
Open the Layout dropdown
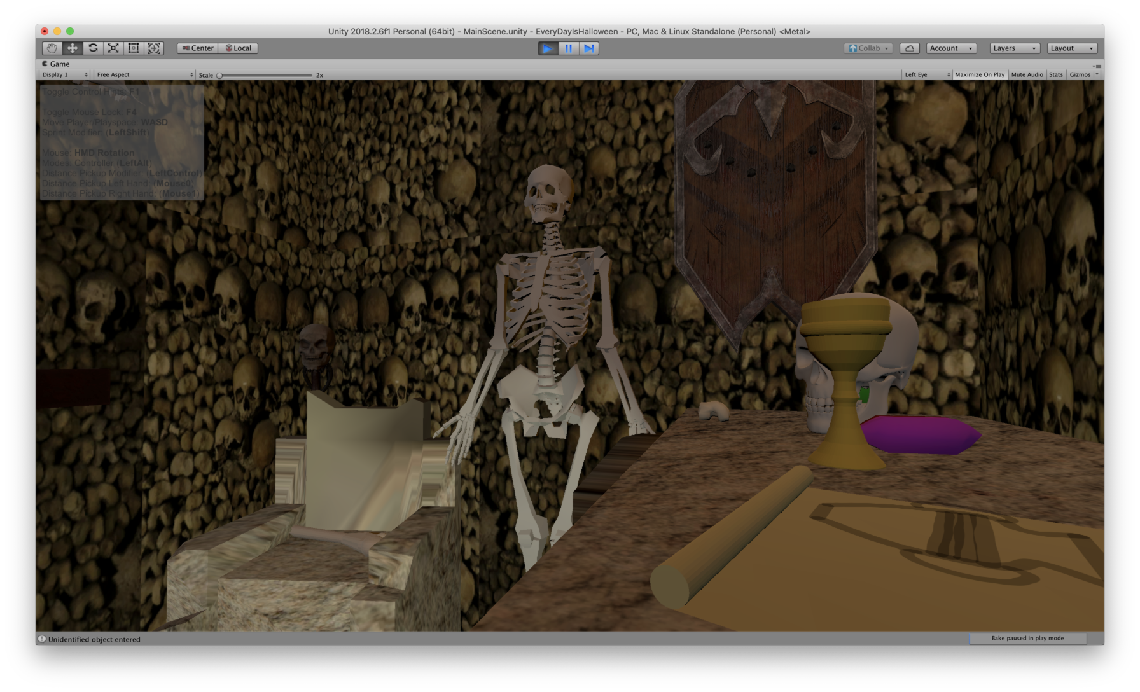click(1072, 48)
